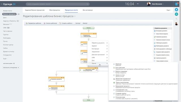Open settings of left Изменение документа block
The width and height of the screenshot is (181, 102).
coord(62,78)
